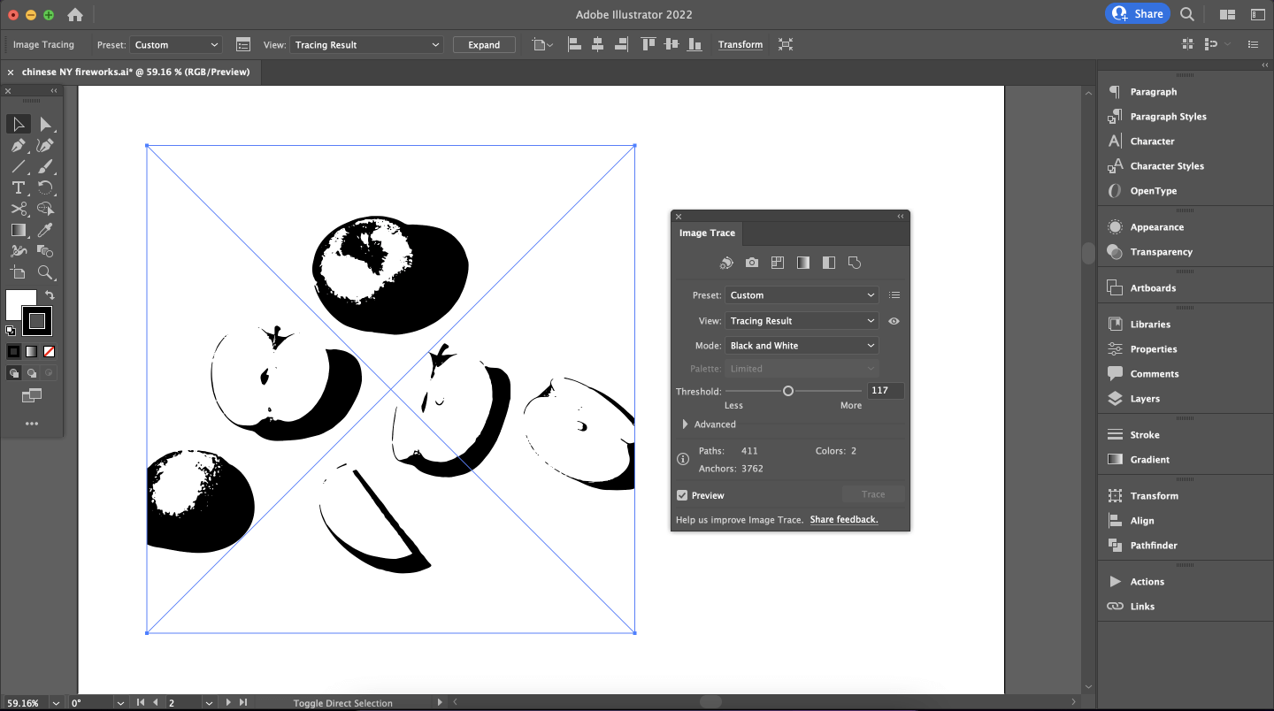Click the Home icon
The height and width of the screenshot is (711, 1274).
[x=75, y=14]
